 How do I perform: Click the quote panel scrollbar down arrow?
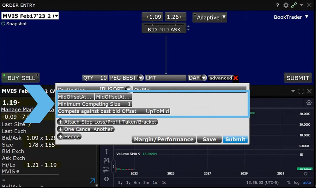tap(97, 185)
